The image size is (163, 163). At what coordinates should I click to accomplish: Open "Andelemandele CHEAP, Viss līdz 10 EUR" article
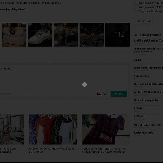pos(52,150)
